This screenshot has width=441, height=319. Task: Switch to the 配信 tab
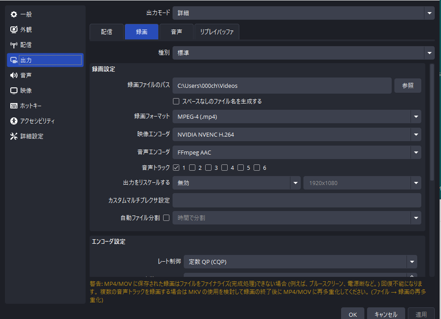[107, 32]
